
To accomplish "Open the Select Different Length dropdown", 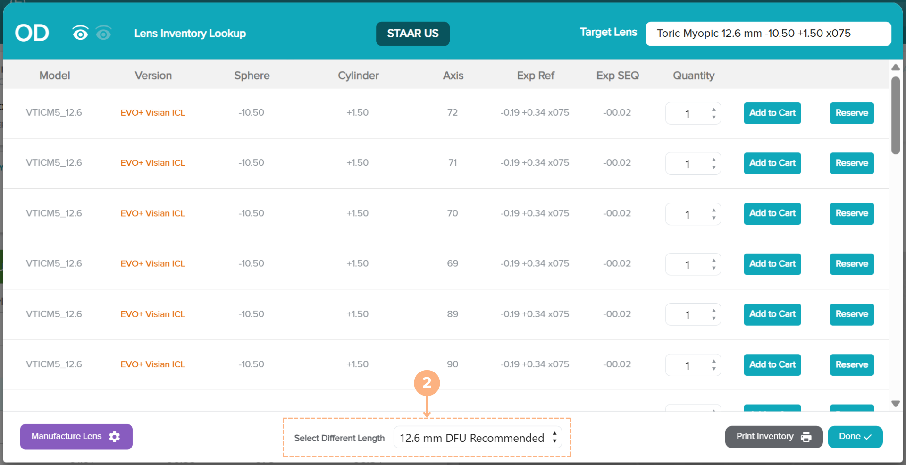I will point(478,438).
